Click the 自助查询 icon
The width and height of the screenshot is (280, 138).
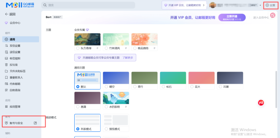[x=6, y=90]
